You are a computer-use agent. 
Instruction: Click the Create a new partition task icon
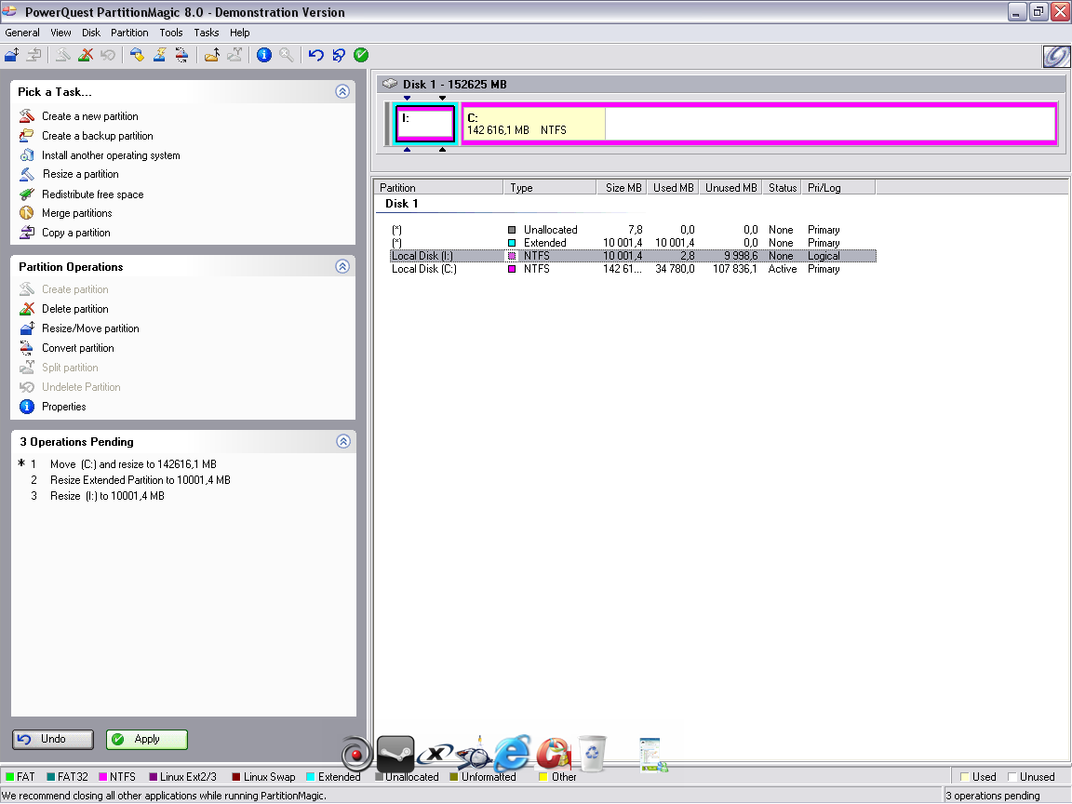pos(27,116)
